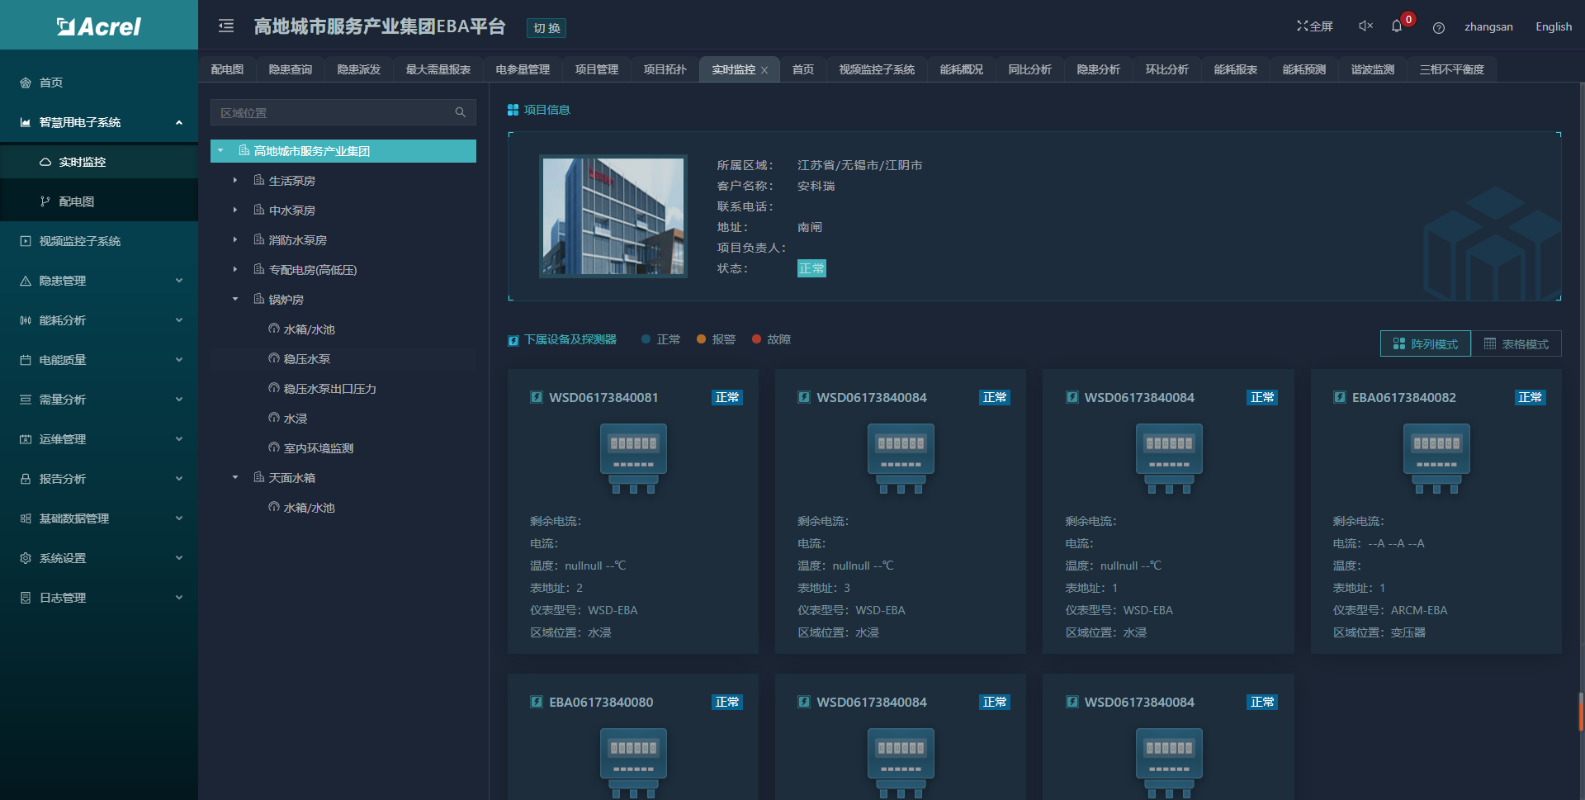Screen dimensions: 1585x800
Task: Switch device list to 表格模式
Action: (1523, 343)
